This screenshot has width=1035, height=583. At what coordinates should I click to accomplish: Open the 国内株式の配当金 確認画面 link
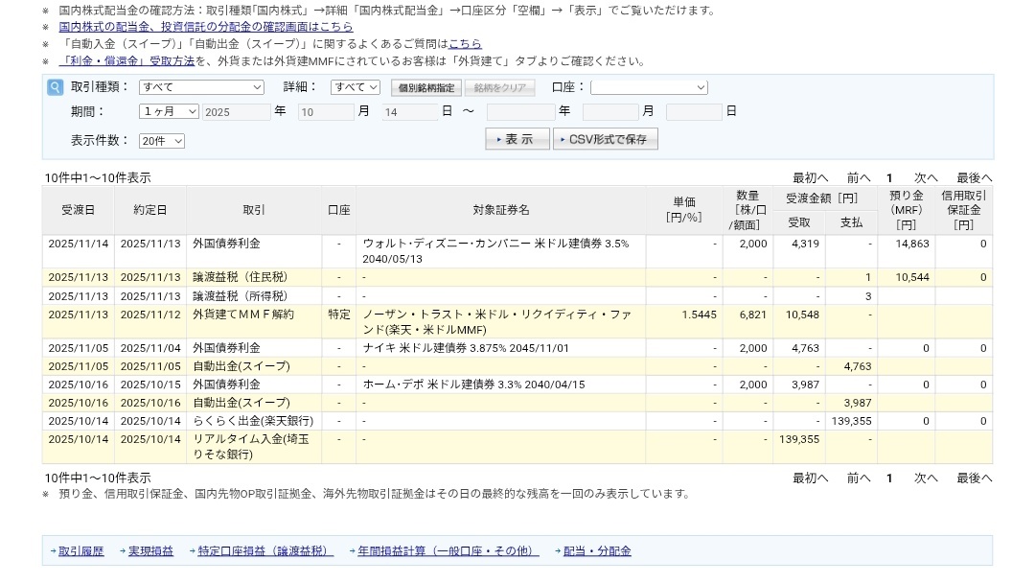(206, 27)
